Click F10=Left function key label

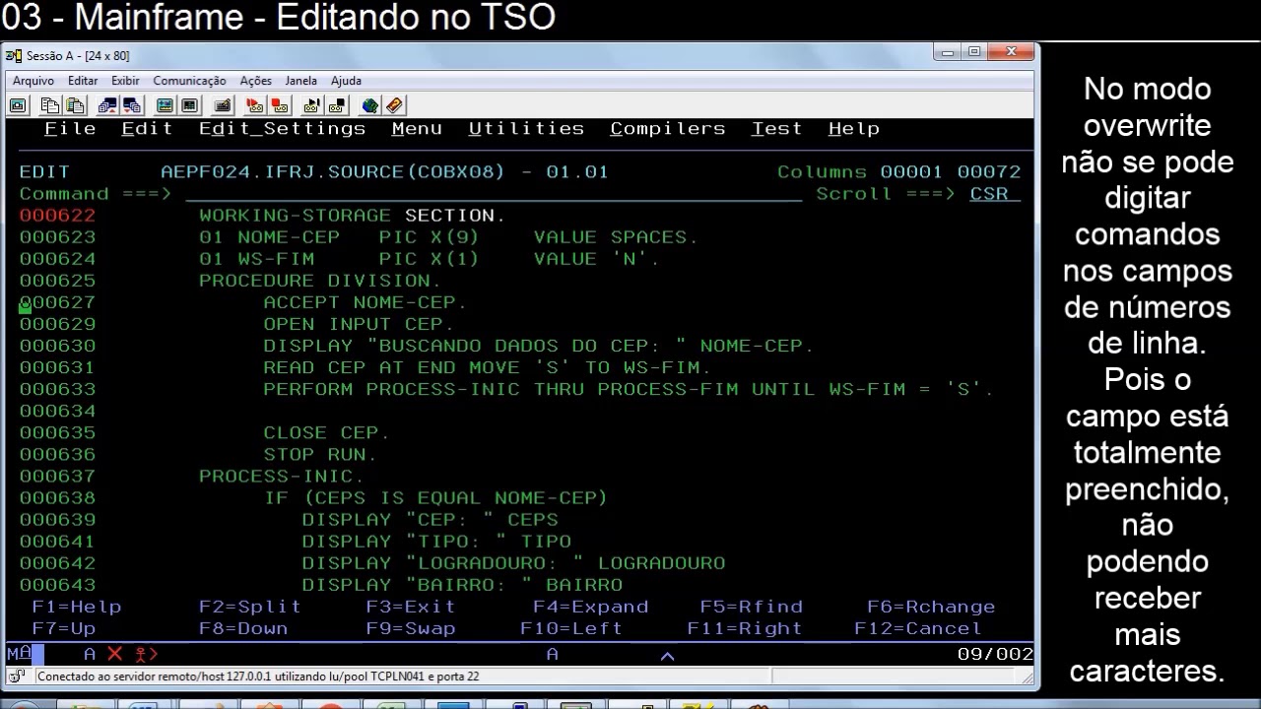click(571, 628)
